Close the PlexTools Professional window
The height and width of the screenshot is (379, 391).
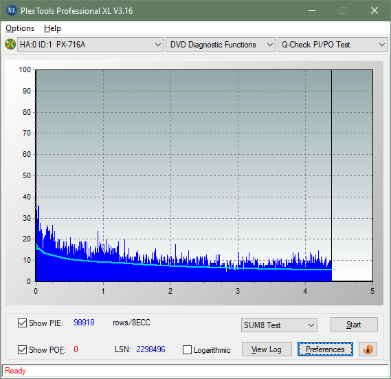click(375, 10)
